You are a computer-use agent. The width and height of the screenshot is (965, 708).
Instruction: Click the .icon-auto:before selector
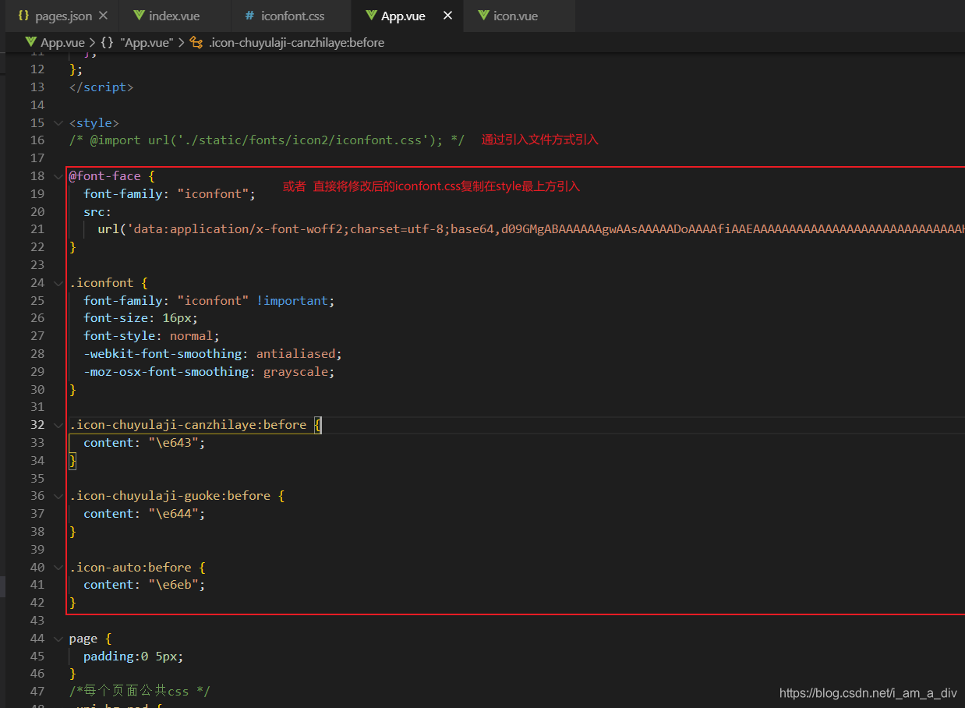[130, 568]
